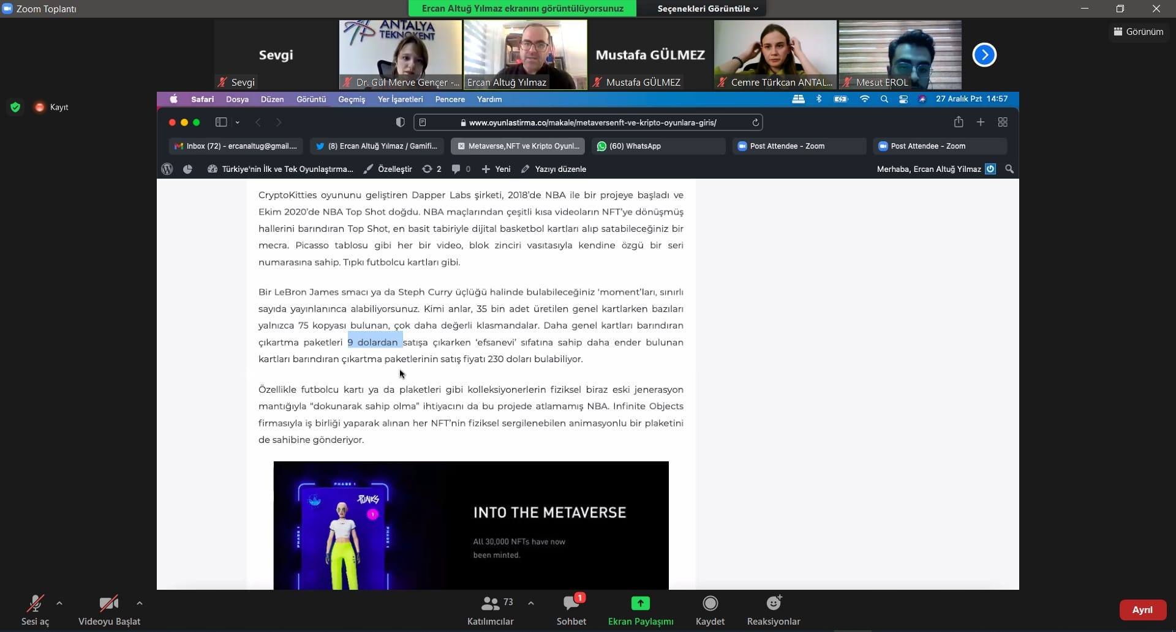Image resolution: width=1176 pixels, height=632 pixels.
Task: Open Seçenekleri Görüntüle dropdown
Action: [707, 9]
